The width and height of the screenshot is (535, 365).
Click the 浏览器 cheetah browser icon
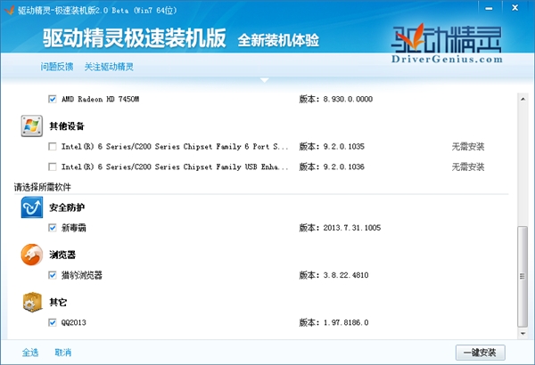point(32,255)
